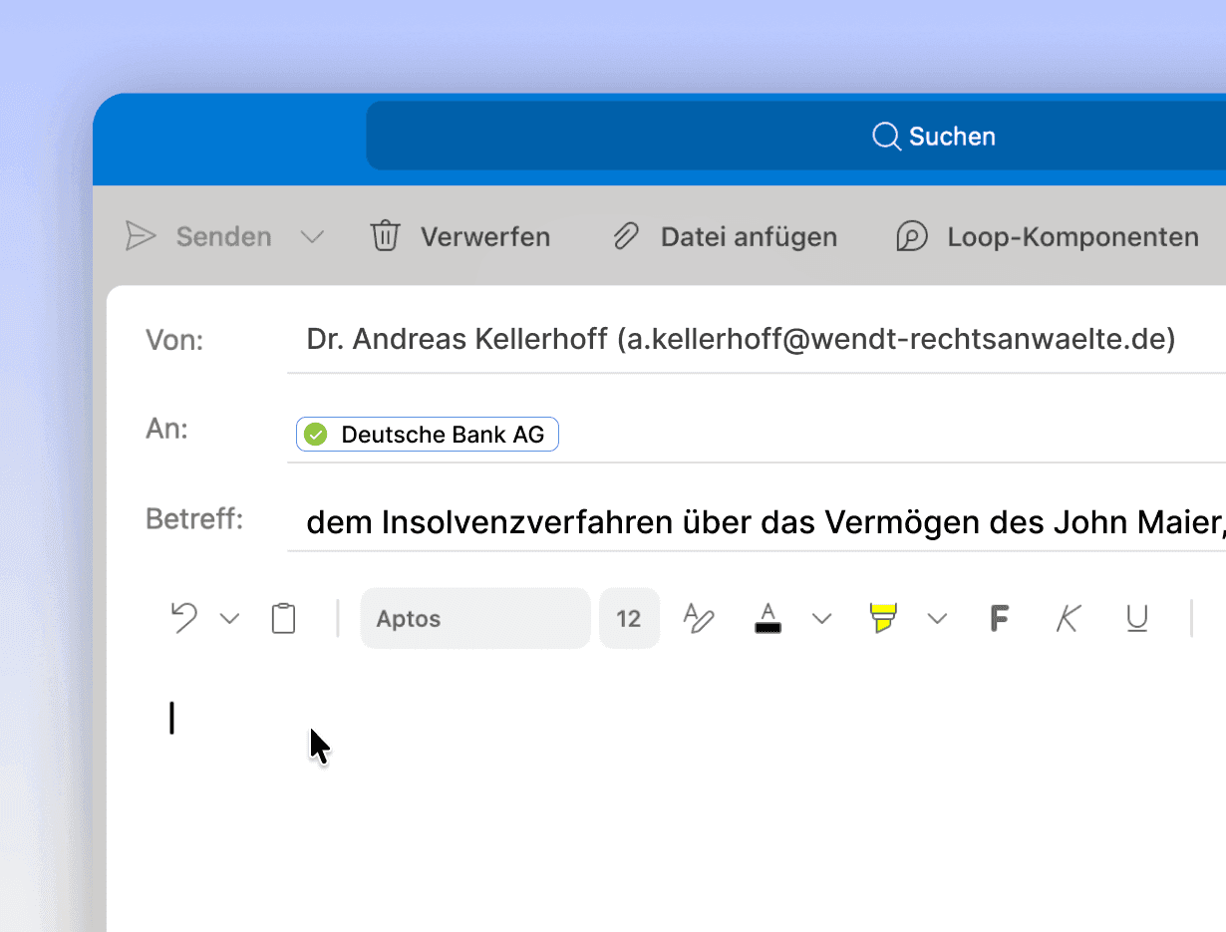This screenshot has height=932, width=1226.
Task: Click the Betreff subject field
Action: pyautogui.click(x=757, y=521)
